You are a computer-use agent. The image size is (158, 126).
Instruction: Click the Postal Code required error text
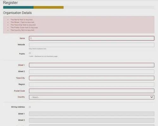(x=24, y=27)
